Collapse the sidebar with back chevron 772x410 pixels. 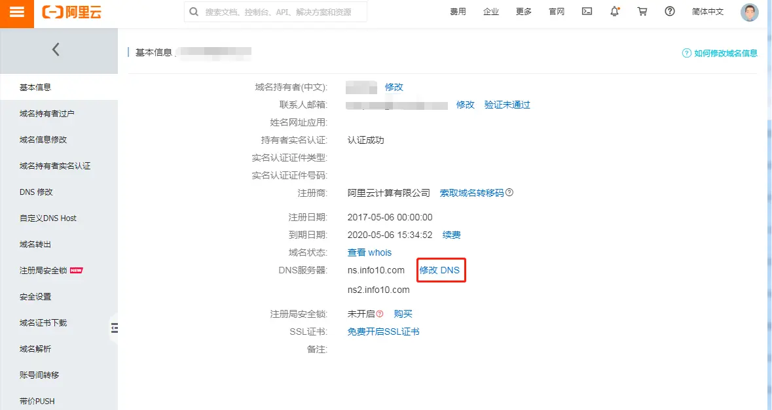pos(56,49)
